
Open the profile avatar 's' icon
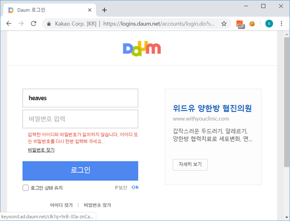269,24
